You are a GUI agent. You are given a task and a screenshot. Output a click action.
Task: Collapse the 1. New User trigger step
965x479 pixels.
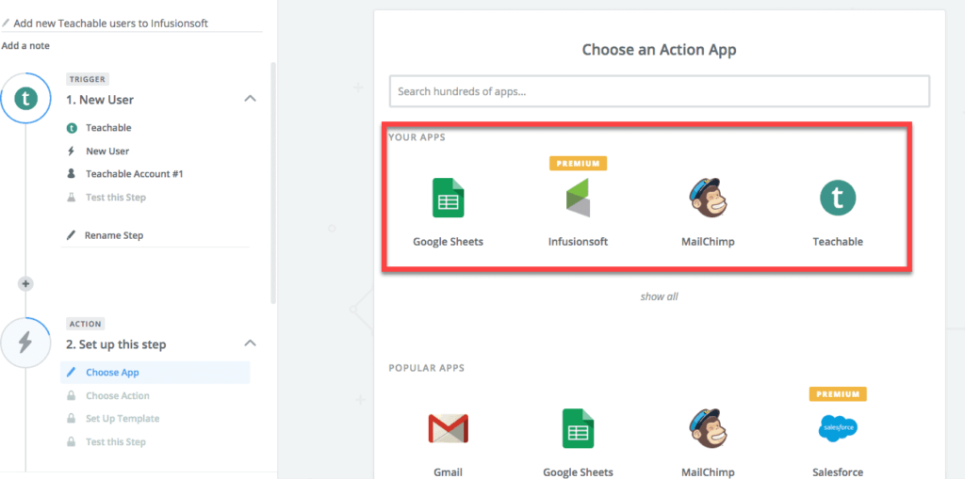coord(250,99)
